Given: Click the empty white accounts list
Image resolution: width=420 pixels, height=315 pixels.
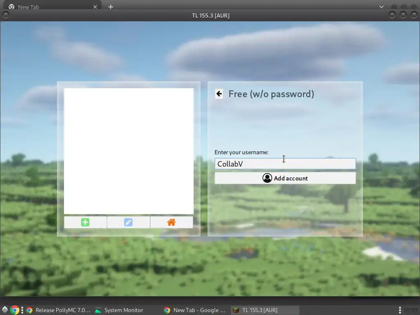Looking at the screenshot, I should tap(128, 151).
